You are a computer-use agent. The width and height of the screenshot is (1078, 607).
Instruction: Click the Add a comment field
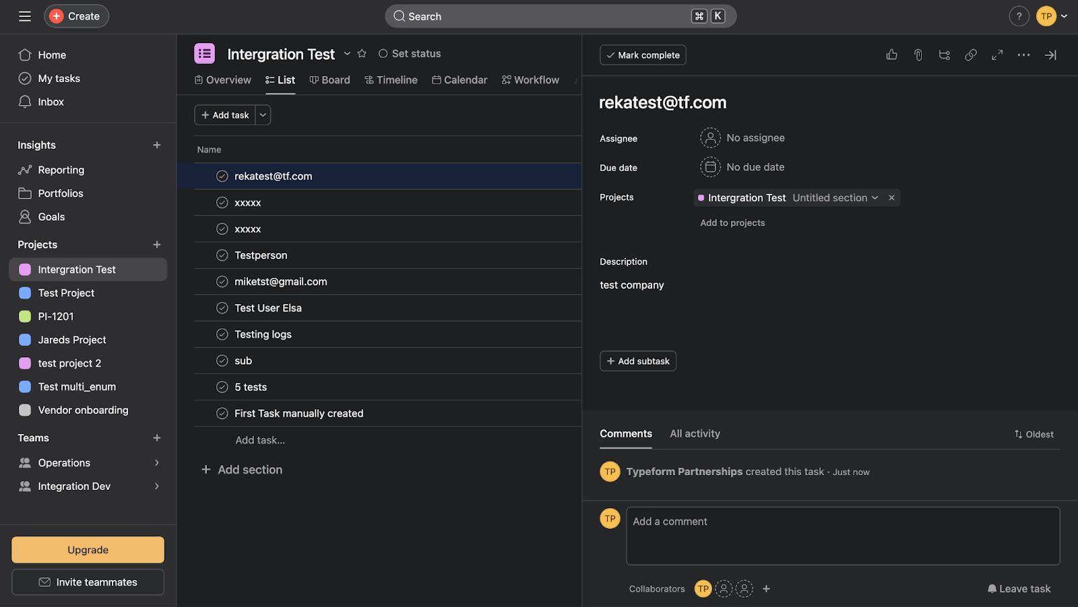point(842,536)
